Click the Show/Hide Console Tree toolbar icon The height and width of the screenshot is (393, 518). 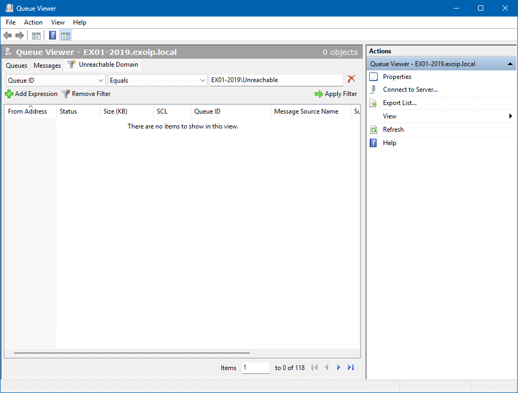36,36
